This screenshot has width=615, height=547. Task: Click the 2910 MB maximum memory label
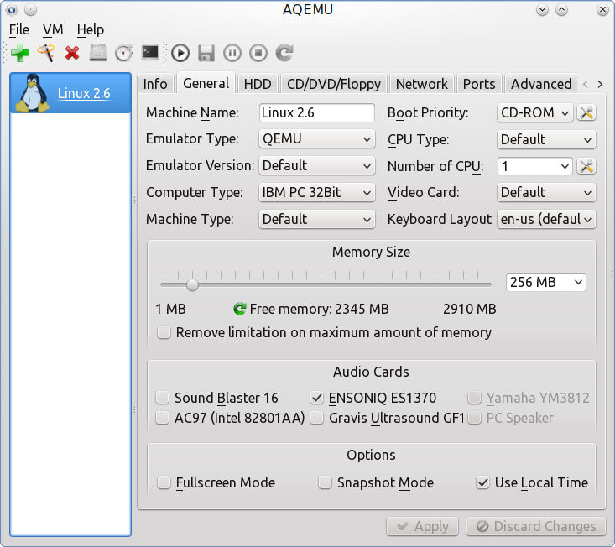point(470,309)
